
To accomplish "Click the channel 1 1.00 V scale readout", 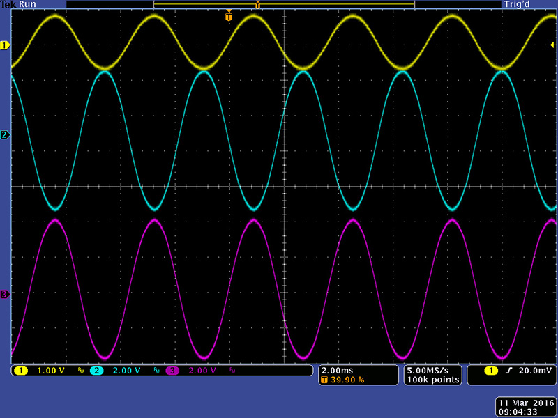I will pos(50,371).
